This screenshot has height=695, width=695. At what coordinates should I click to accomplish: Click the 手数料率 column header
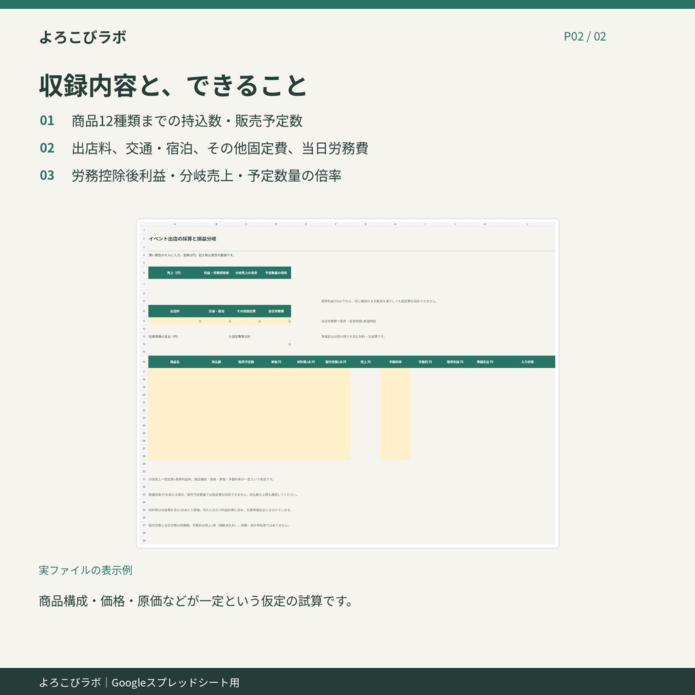pyautogui.click(x=396, y=362)
